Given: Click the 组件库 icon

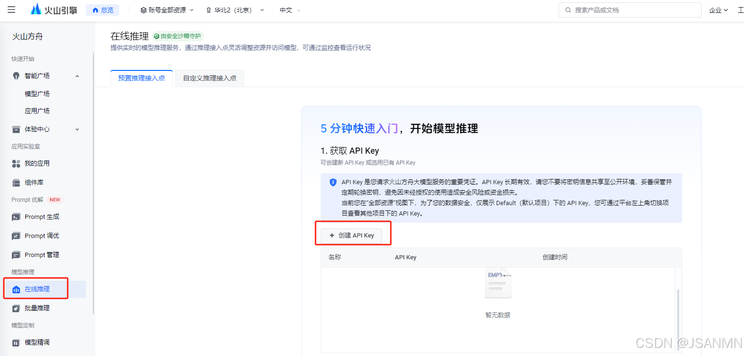Looking at the screenshot, I should point(16,182).
